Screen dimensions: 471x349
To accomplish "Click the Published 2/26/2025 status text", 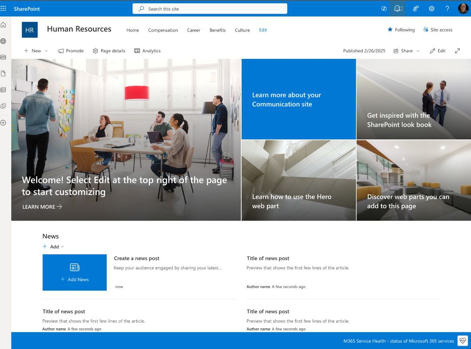I will (x=364, y=51).
